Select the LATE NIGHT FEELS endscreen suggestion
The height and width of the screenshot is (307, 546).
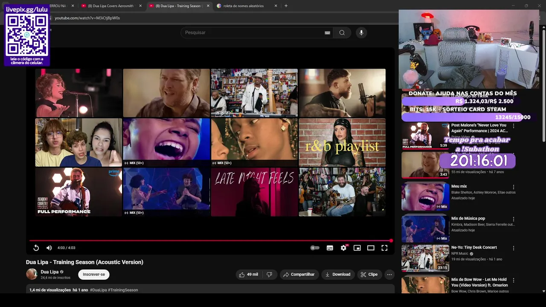tap(254, 192)
